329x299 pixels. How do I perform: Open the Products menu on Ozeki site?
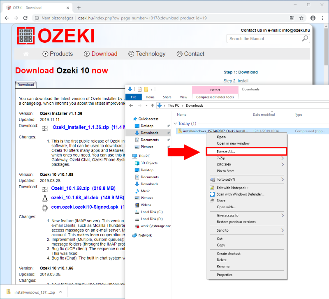tap(58, 54)
